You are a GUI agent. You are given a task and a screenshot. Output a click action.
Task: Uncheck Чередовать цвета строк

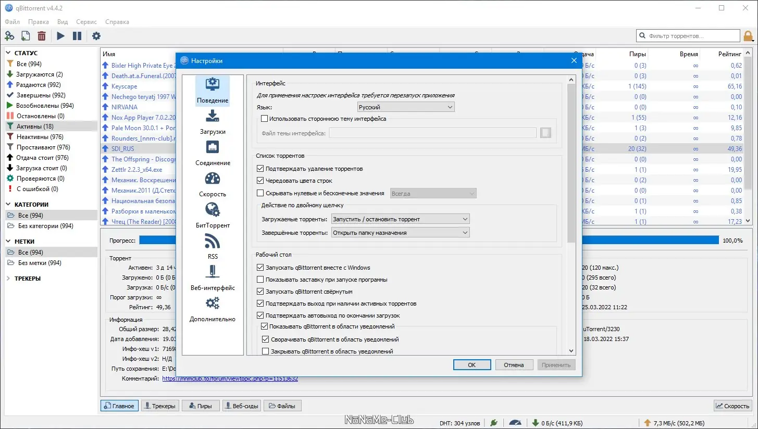(261, 181)
